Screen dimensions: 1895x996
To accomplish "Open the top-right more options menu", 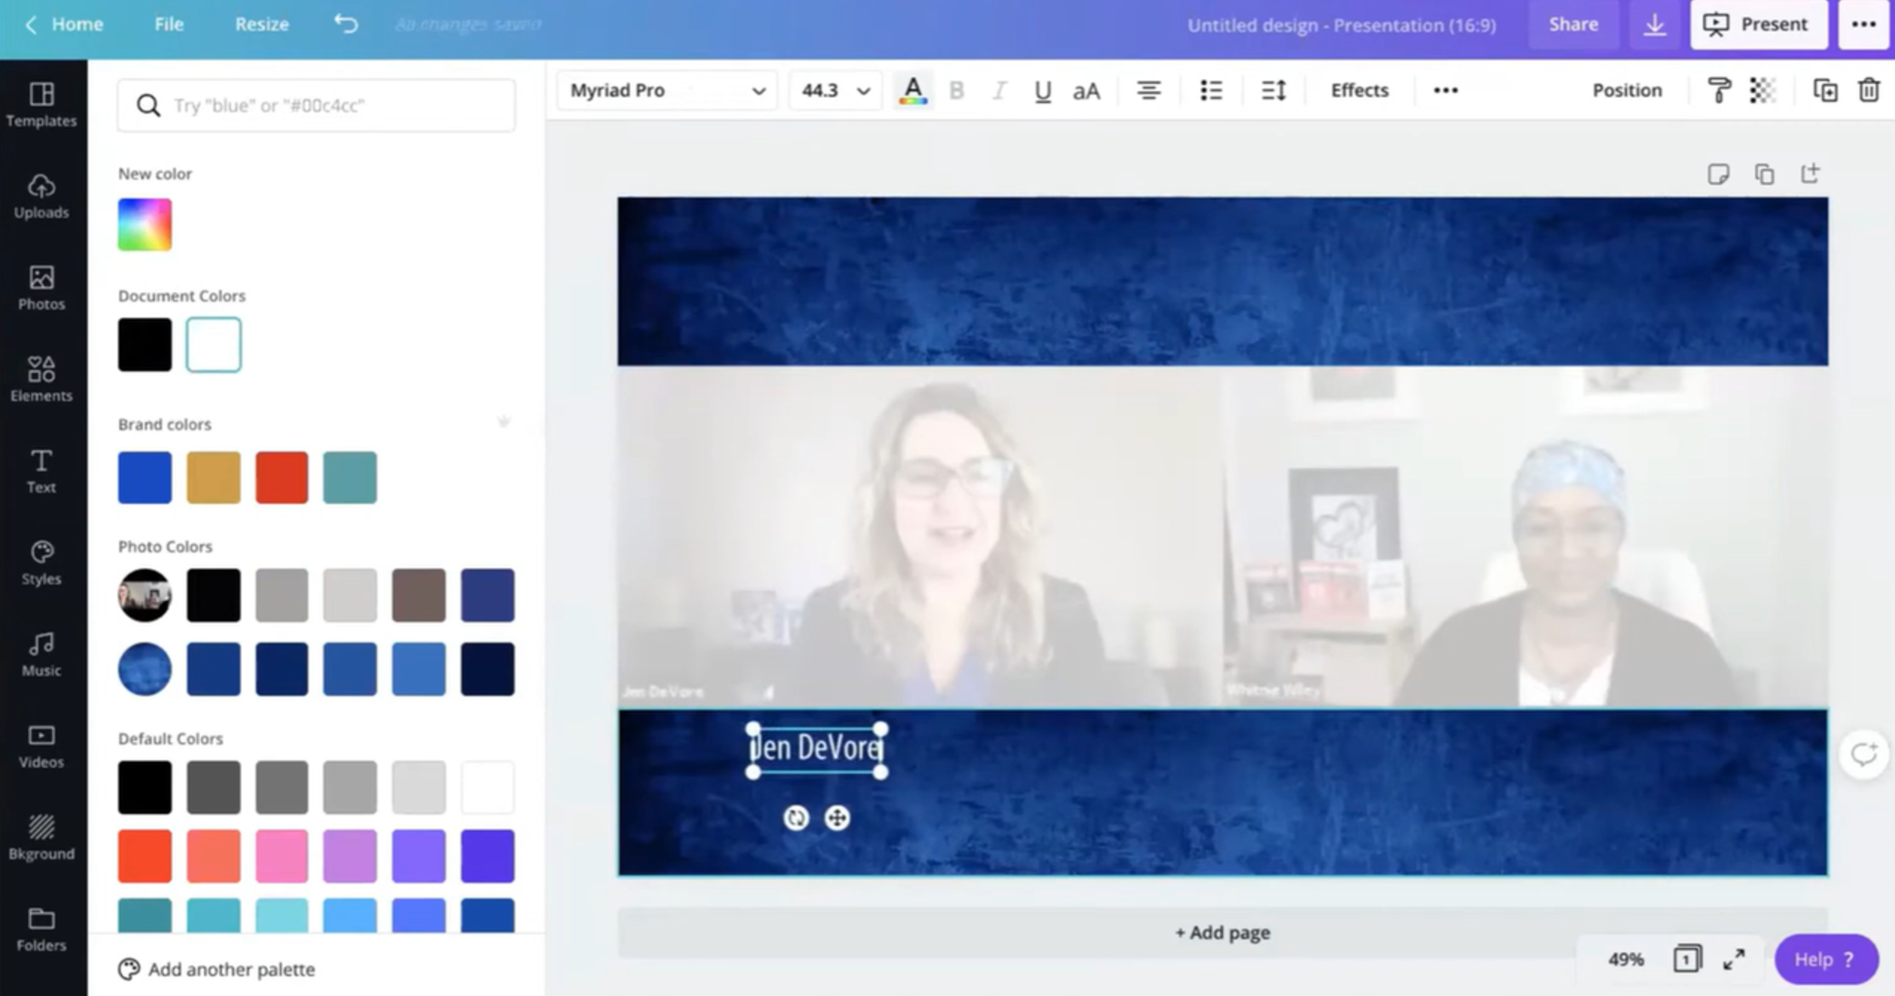I will pos(1864,25).
